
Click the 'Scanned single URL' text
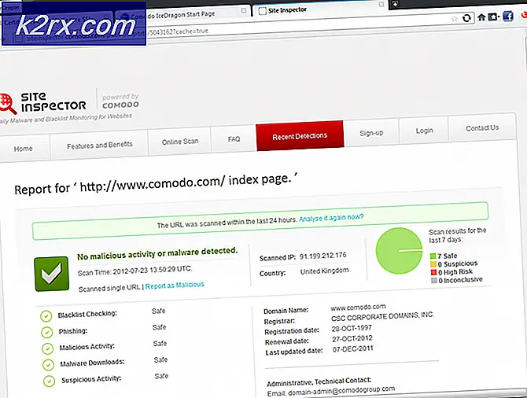click(x=109, y=289)
